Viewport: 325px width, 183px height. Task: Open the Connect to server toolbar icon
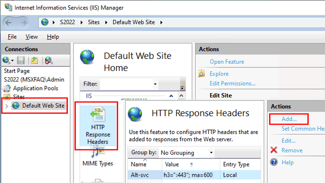[6, 60]
